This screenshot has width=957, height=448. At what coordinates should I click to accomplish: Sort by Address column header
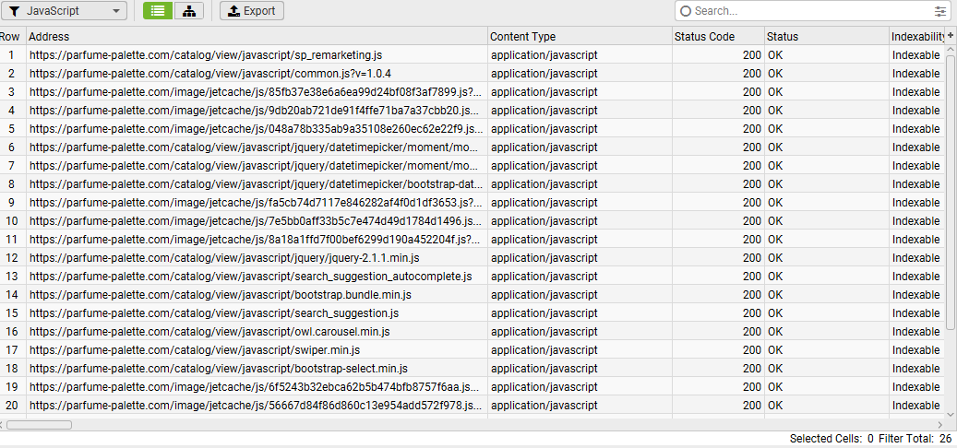tap(257, 37)
